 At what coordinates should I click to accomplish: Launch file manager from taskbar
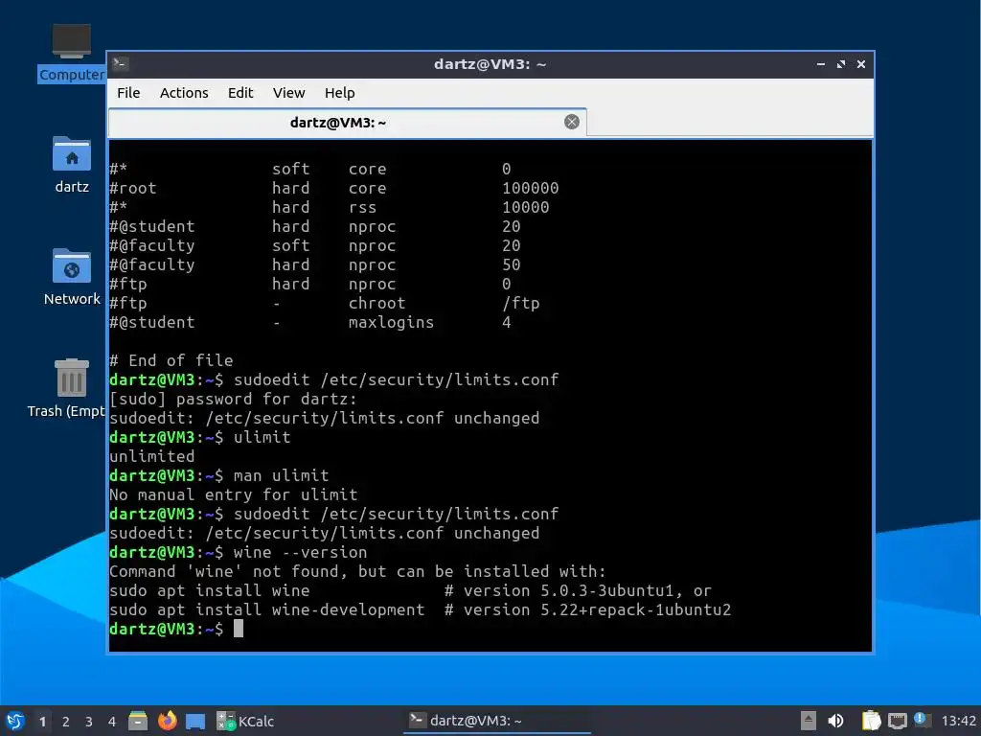pos(138,721)
